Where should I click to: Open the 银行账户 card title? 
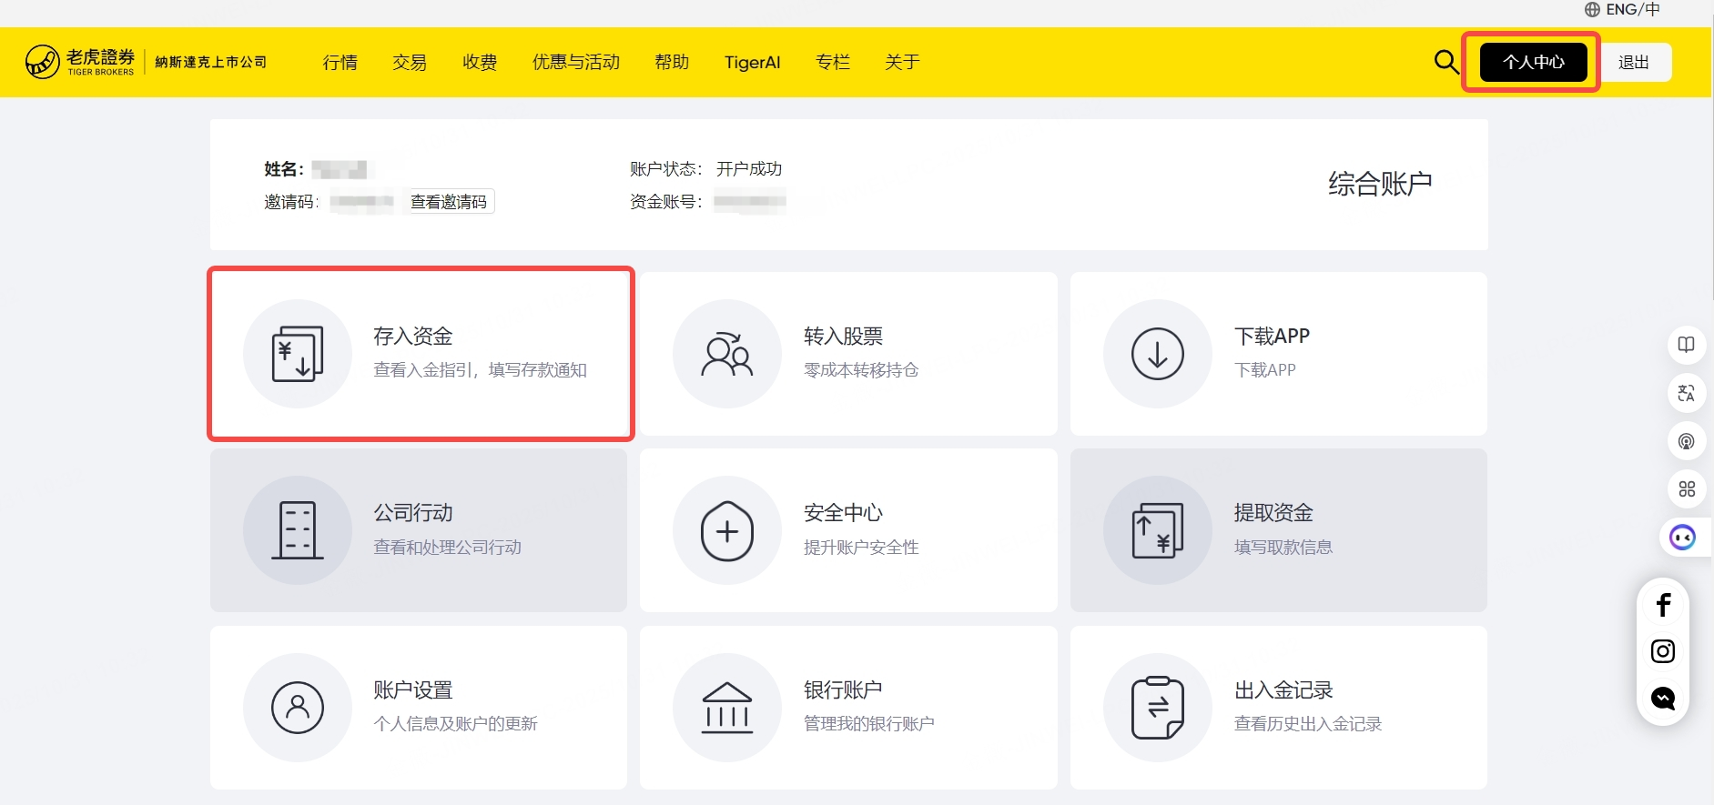843,690
